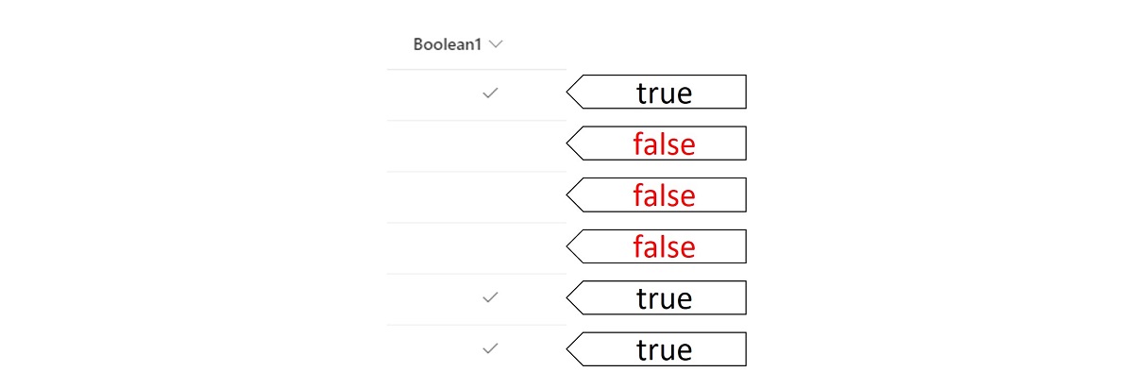Image resolution: width=1133 pixels, height=389 pixels.
Task: Click the bottom "true" text
Action: tap(664, 349)
